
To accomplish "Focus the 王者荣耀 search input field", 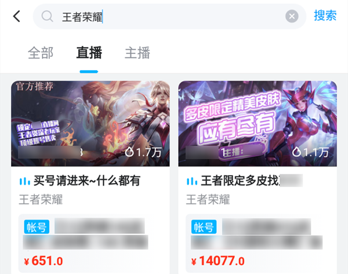I will pyautogui.click(x=169, y=16).
